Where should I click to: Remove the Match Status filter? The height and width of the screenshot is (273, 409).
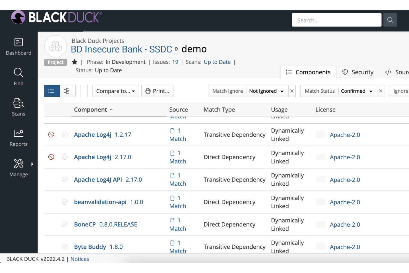(x=381, y=91)
